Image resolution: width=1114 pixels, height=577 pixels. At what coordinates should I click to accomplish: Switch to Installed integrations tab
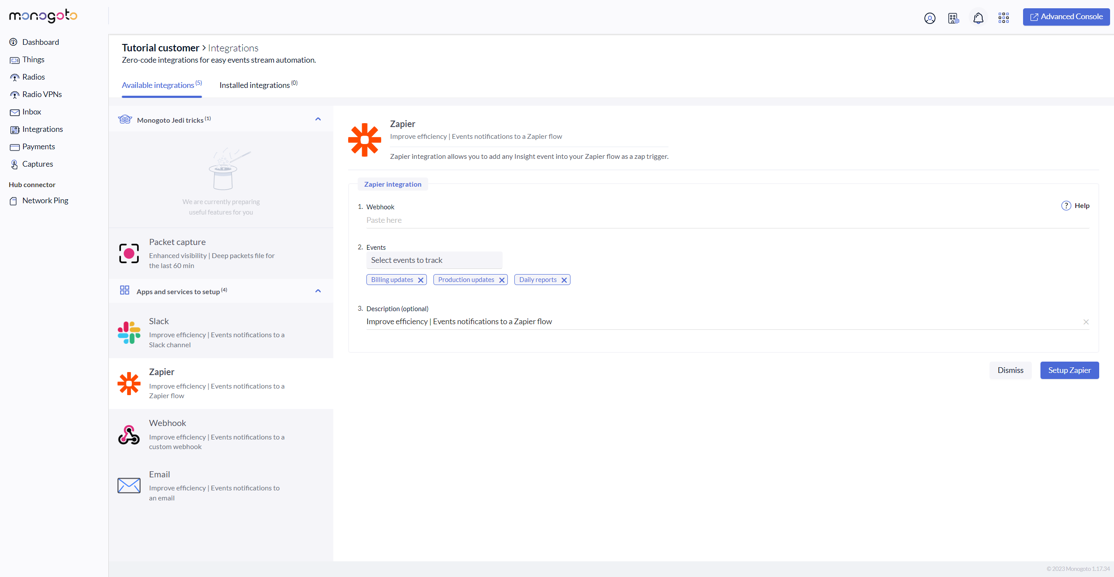258,85
